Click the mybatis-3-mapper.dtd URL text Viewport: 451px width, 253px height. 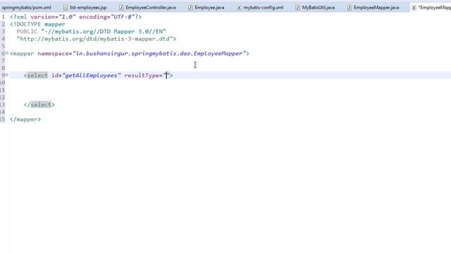point(94,39)
